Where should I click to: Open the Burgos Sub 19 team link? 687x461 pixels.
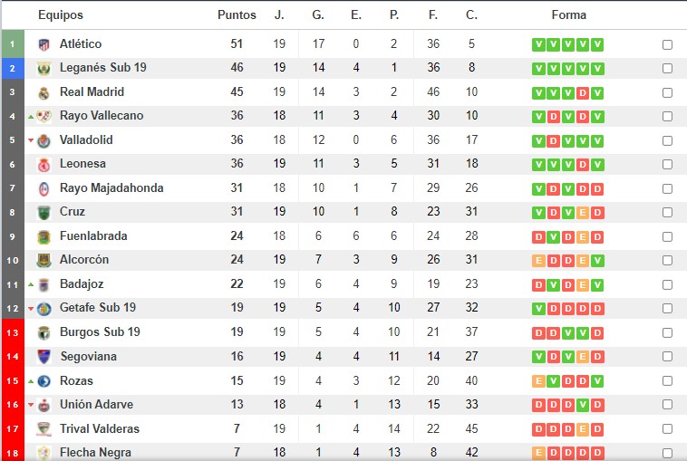coord(100,332)
